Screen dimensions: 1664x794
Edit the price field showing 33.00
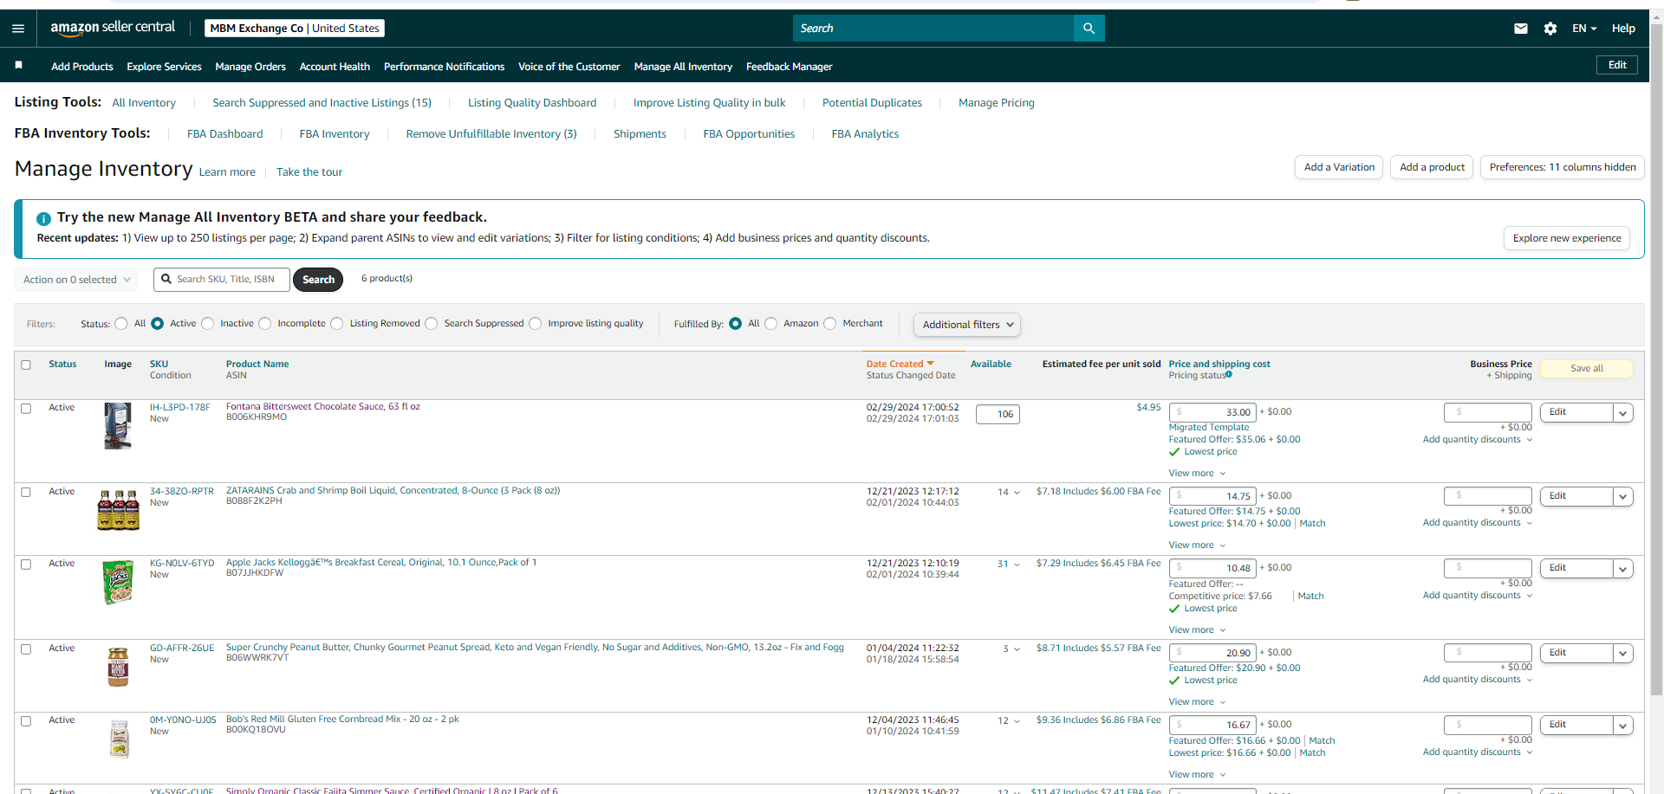click(1212, 412)
